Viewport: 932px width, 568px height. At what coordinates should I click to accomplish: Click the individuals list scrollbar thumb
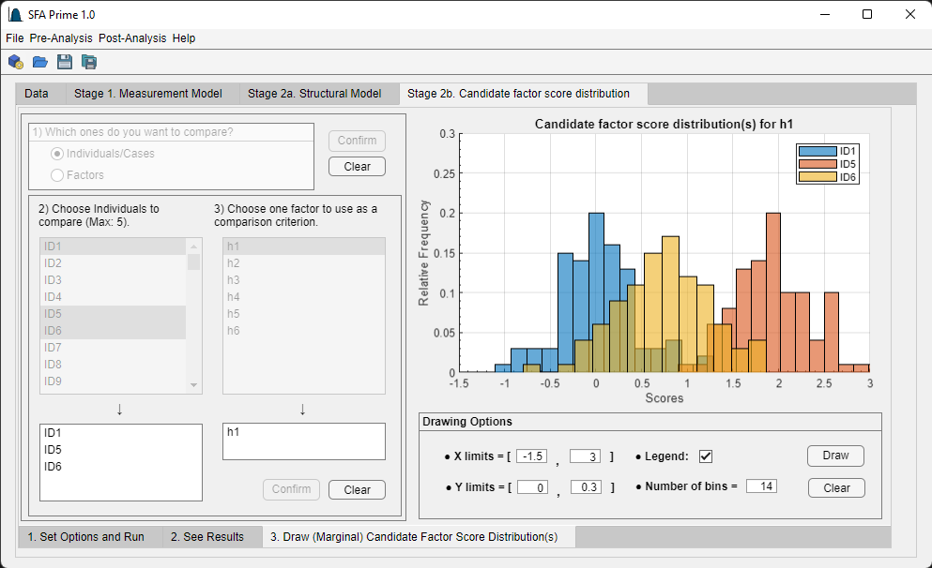pyautogui.click(x=193, y=262)
